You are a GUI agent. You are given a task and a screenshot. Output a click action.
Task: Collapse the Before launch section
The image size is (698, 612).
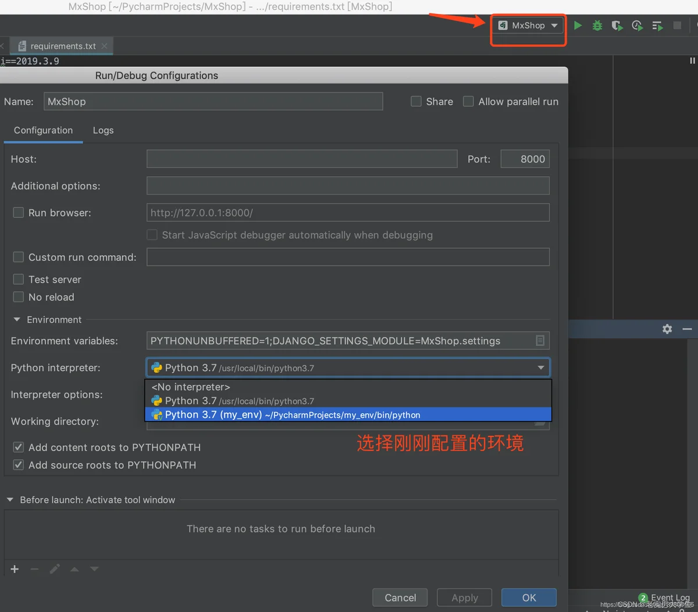pos(10,500)
